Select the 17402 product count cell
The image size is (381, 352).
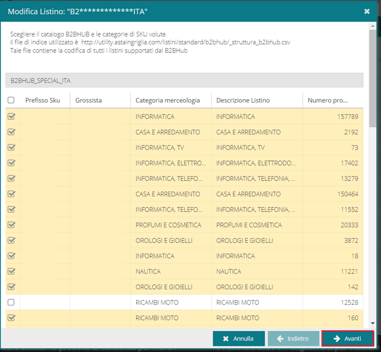tap(333, 163)
